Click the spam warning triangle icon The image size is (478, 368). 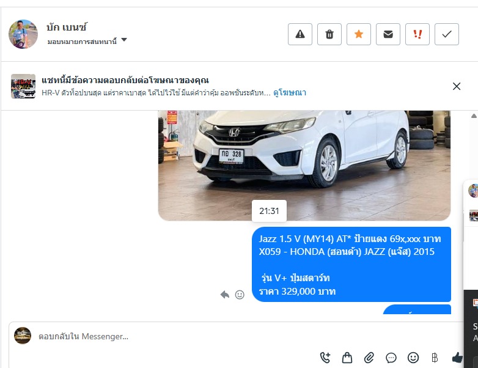click(300, 34)
